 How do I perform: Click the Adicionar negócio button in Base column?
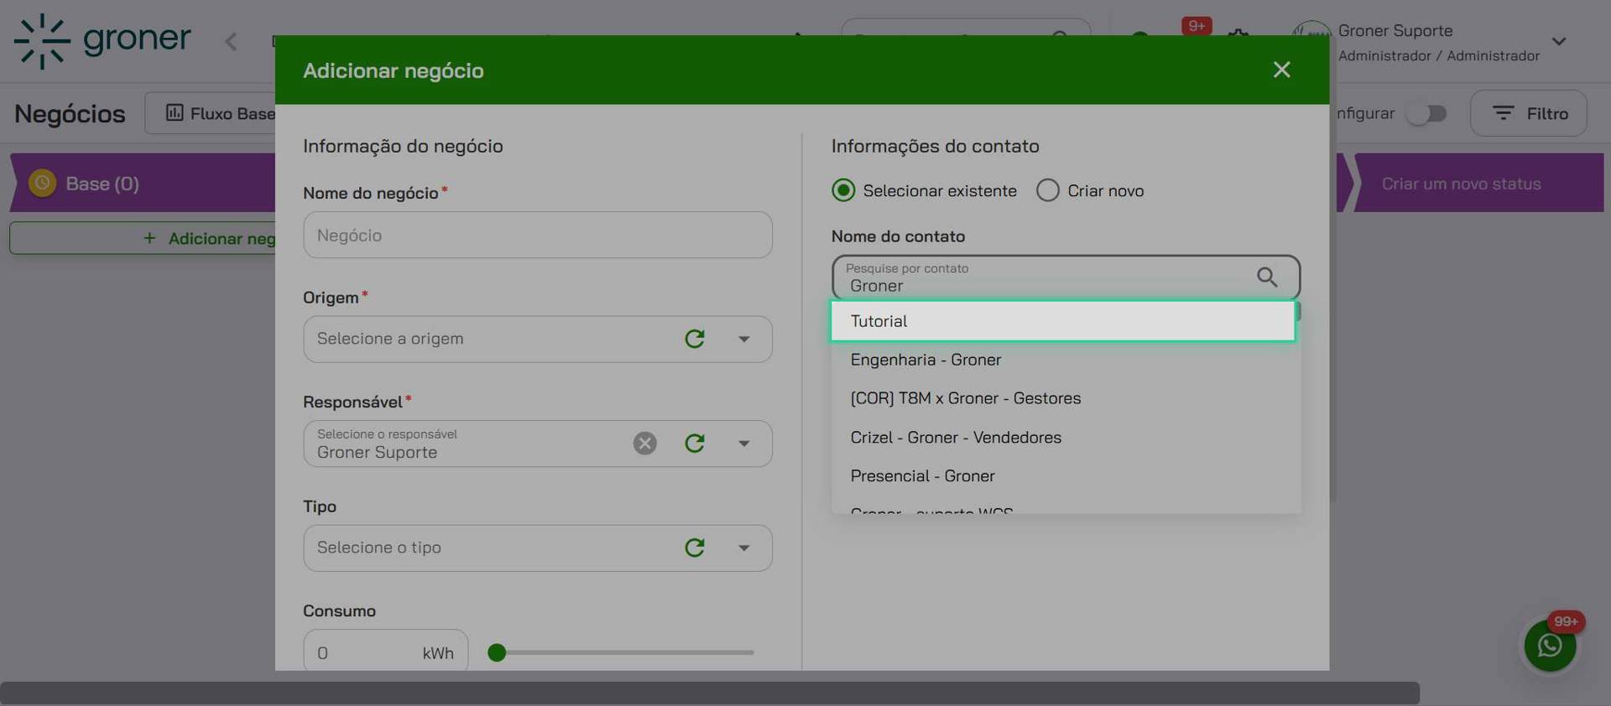[x=143, y=238]
